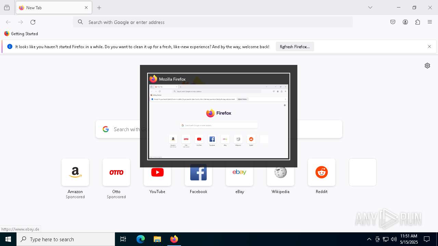Open Save to Pocket icon

click(393, 22)
